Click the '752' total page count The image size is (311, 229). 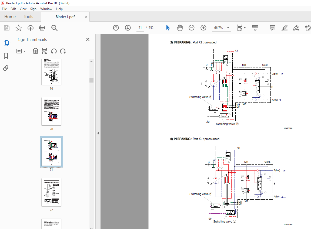tap(151, 28)
